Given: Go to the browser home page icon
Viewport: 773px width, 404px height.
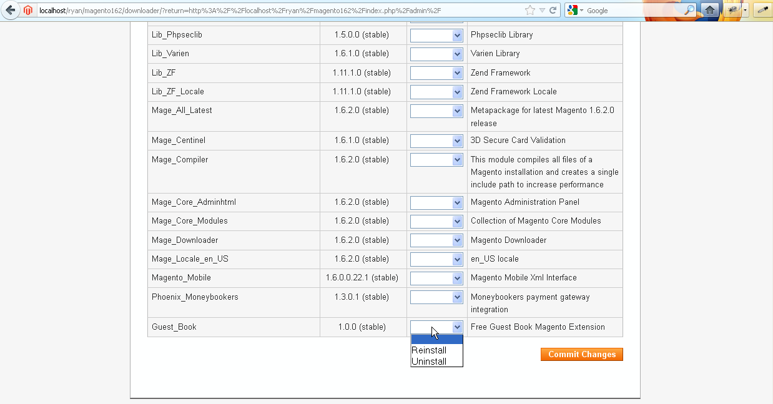Looking at the screenshot, I should (x=709, y=10).
